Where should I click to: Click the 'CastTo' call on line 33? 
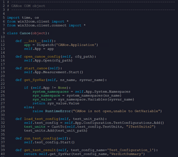pyautogui.click(x=58, y=127)
